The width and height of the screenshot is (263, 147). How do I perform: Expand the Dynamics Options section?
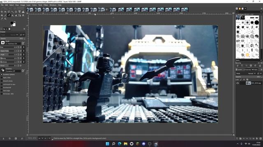click(2, 74)
